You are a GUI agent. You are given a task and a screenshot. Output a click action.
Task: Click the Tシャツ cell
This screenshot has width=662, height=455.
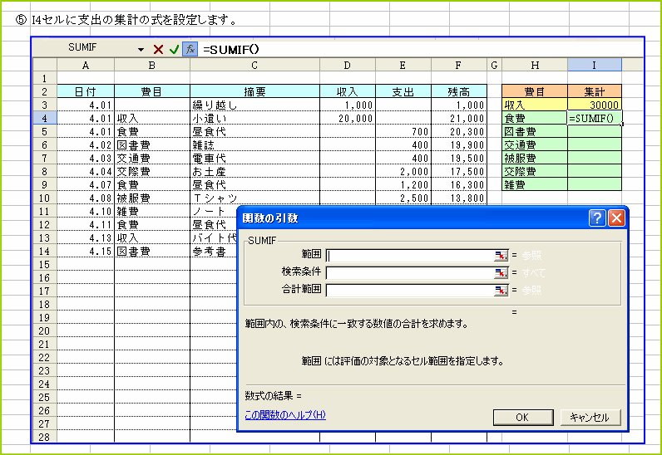coord(254,198)
